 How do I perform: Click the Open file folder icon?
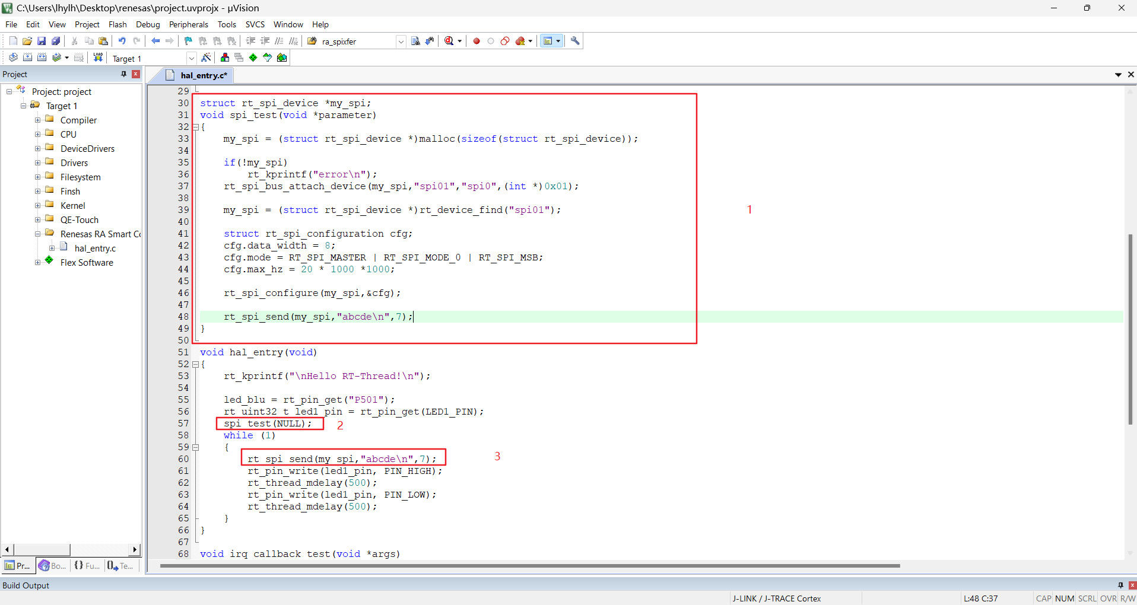[27, 41]
